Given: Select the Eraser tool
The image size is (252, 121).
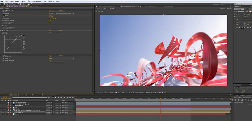Looking at the screenshot, I should (x=31, y=4).
